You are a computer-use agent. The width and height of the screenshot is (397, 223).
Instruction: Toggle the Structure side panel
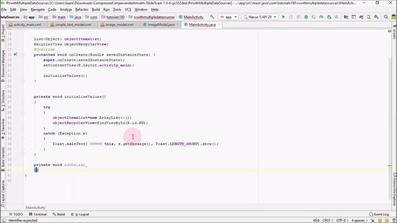coord(2,100)
